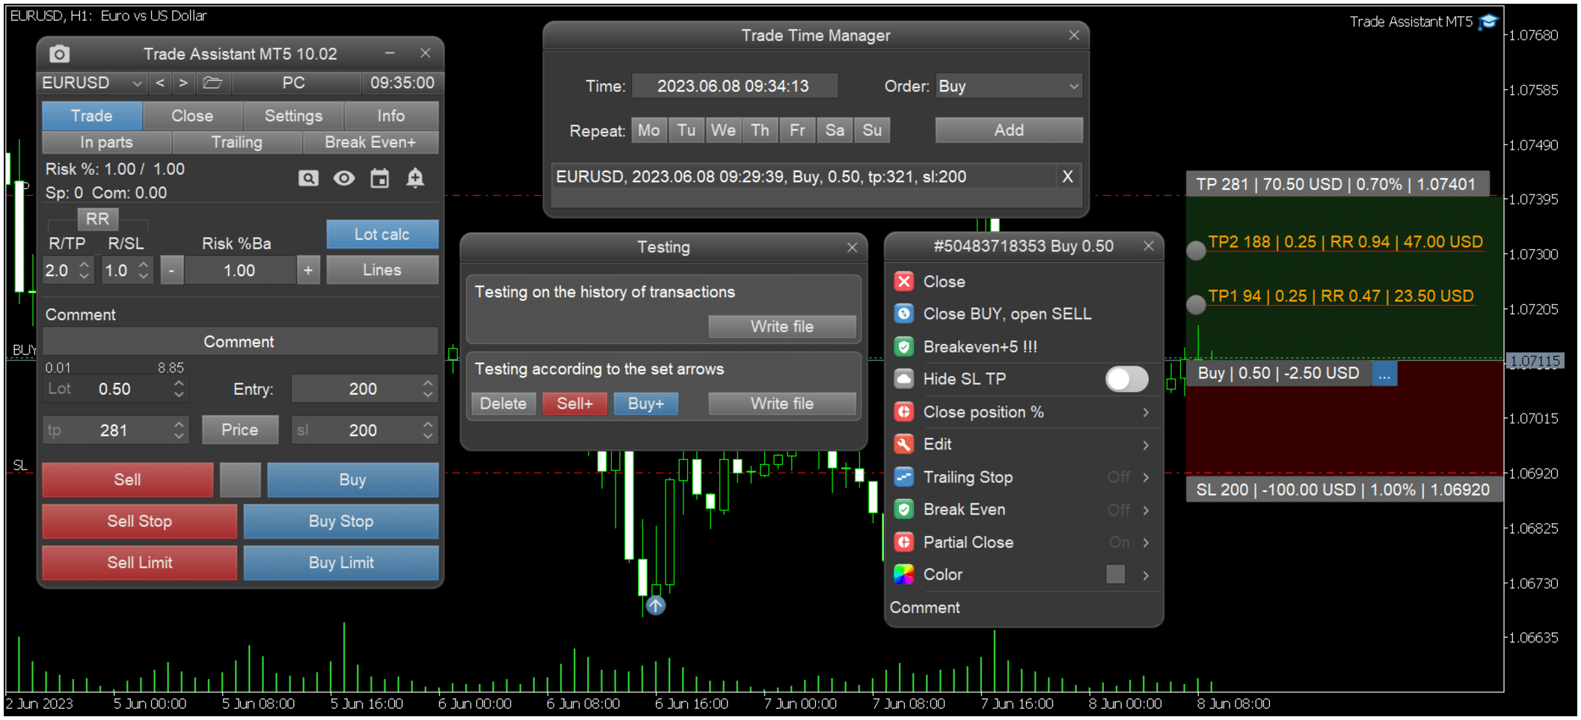Toggle the eye visibility icon
Image resolution: width=1581 pixels, height=720 pixels.
344,178
